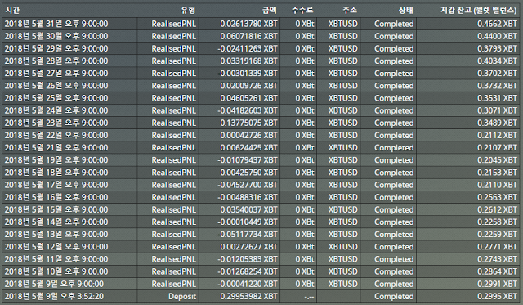The image size is (523, 305).
Task: Click wallet balance 0.2771 XBT
Action: coord(498,247)
